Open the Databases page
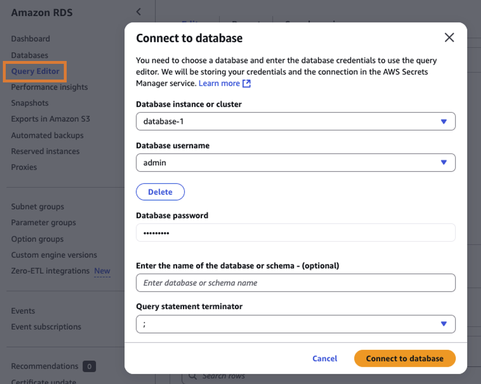481x384 pixels. click(x=30, y=55)
